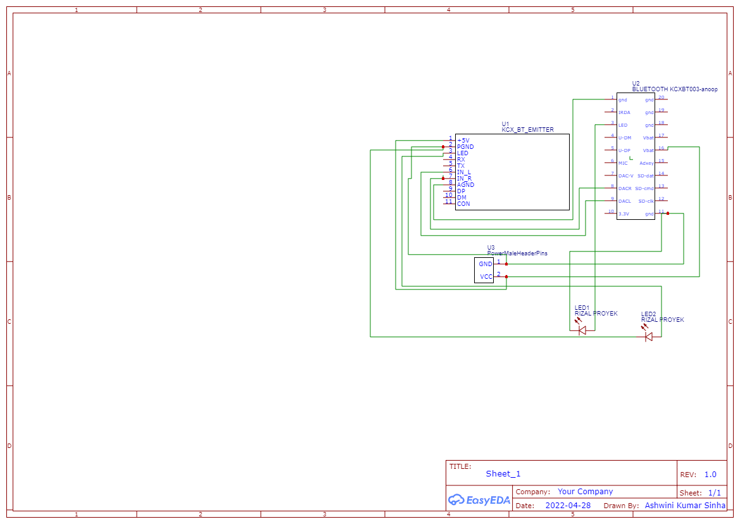The image size is (740, 524).
Task: Select the U3 power header component box
Action: (x=484, y=270)
